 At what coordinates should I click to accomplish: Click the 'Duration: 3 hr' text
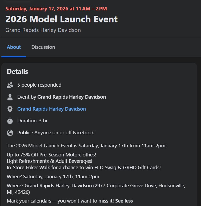pyautogui.click(x=32, y=121)
